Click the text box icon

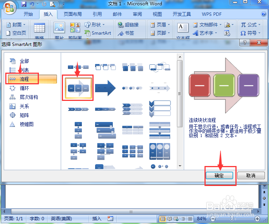pos(183,27)
